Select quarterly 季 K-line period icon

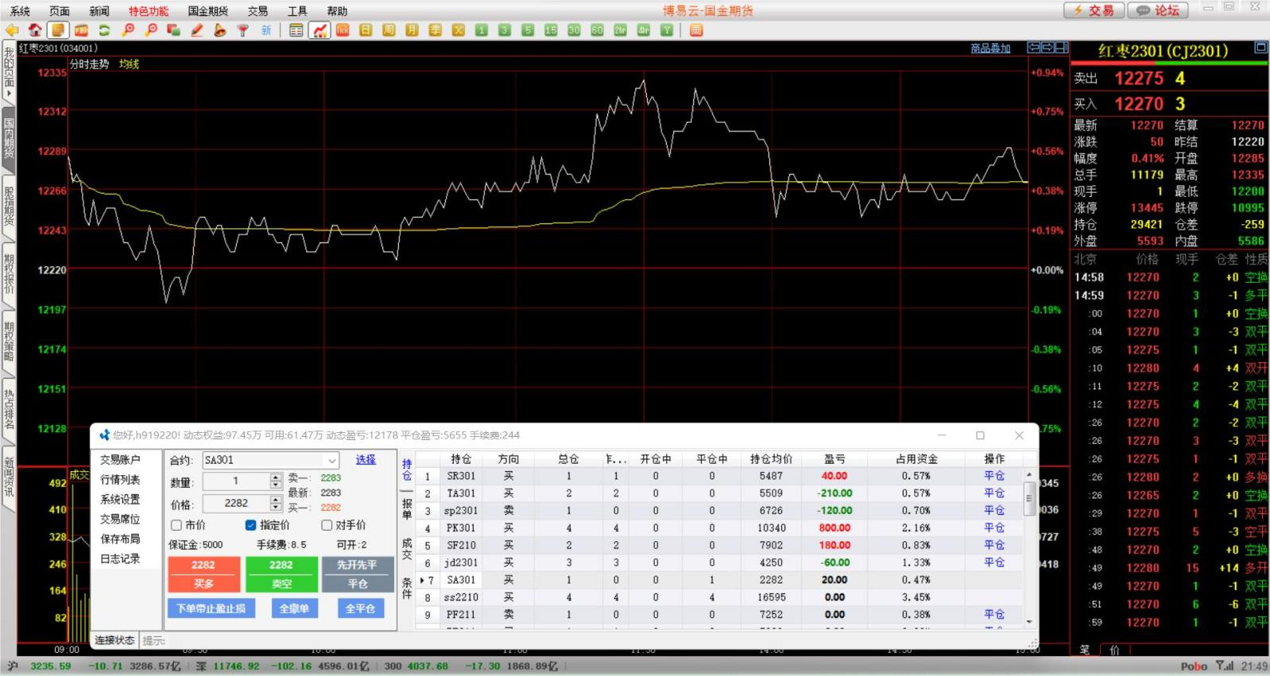pos(435,30)
